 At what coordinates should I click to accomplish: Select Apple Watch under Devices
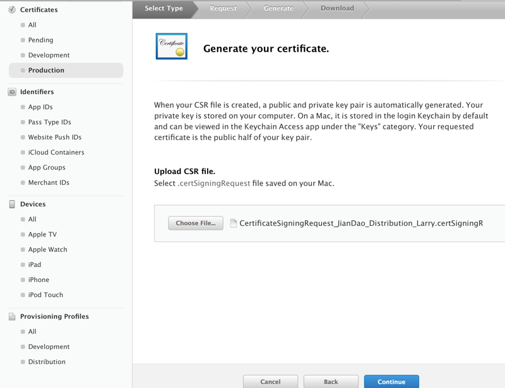47,250
